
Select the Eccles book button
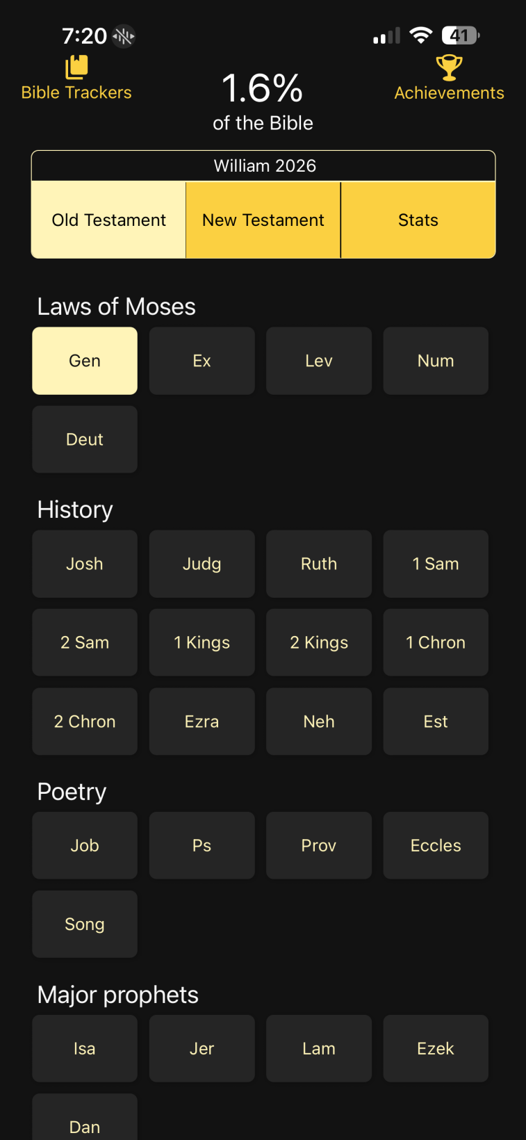pyautogui.click(x=436, y=845)
